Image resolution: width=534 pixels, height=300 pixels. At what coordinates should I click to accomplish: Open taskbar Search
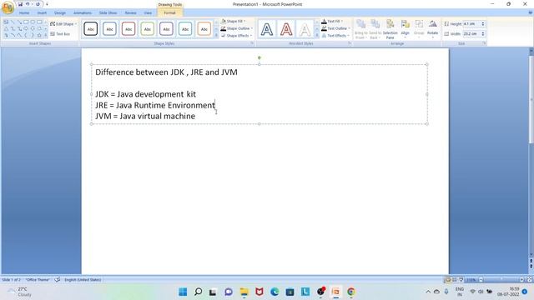(198, 292)
